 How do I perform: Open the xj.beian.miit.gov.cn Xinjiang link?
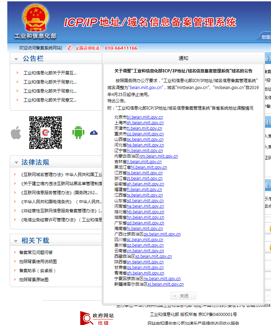(x=166, y=284)
